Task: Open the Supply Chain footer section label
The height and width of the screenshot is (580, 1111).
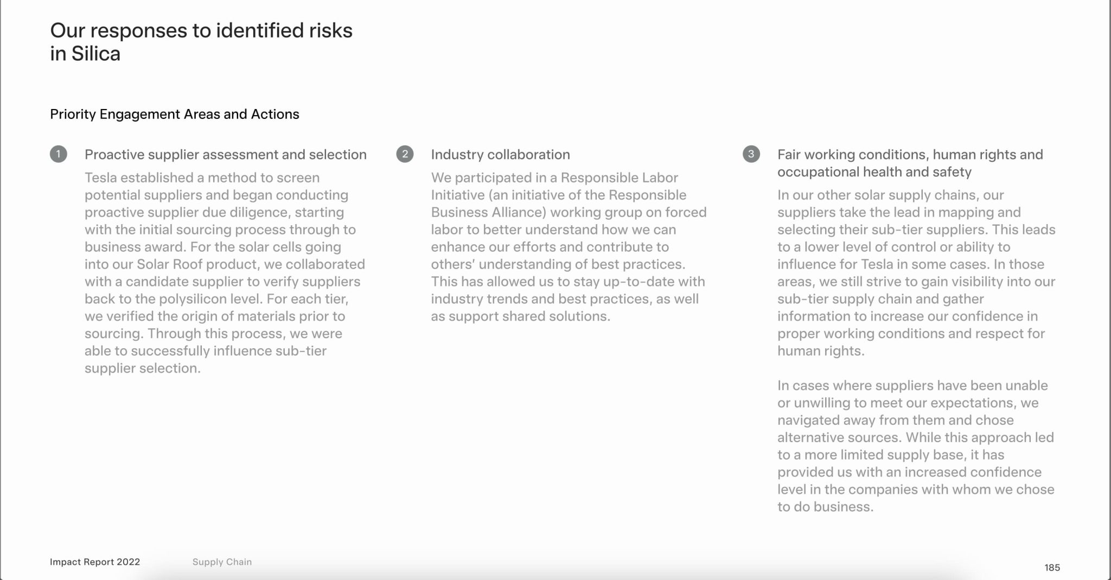Action: [222, 562]
